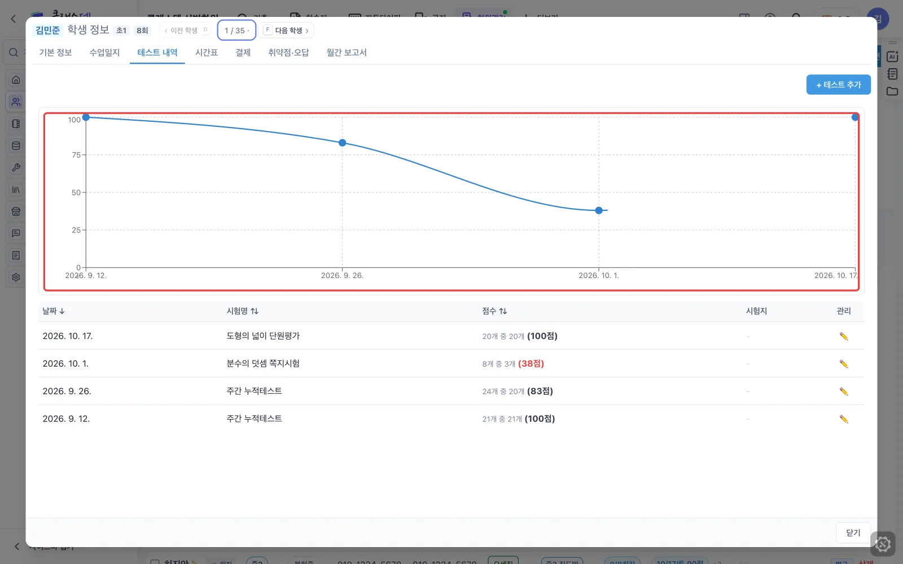
Task: Click the 2026. 9. 26. date cell
Action: [x=67, y=391]
